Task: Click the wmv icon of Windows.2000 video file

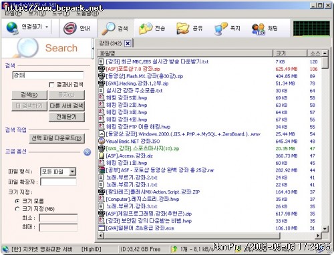Action: coord(102,134)
